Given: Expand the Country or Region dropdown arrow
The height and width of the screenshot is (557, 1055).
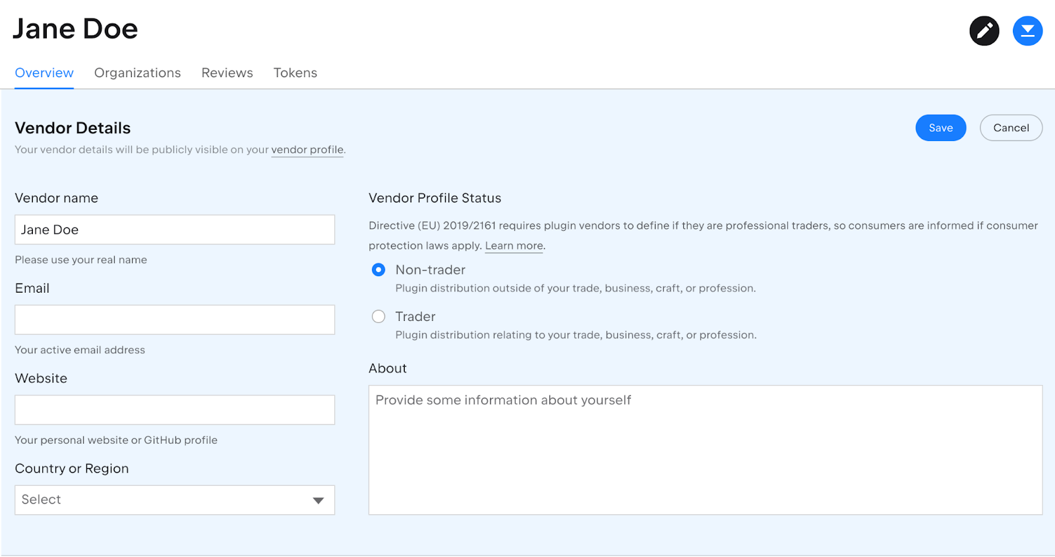Looking at the screenshot, I should 318,500.
